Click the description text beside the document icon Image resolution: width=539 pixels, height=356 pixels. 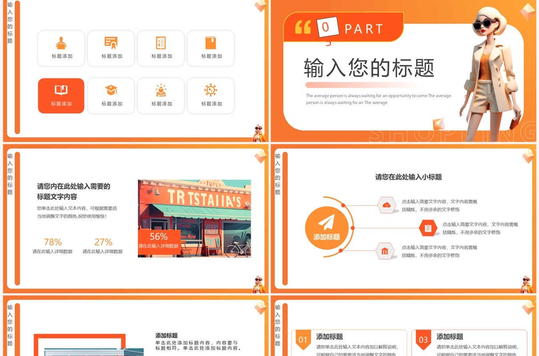480,228
